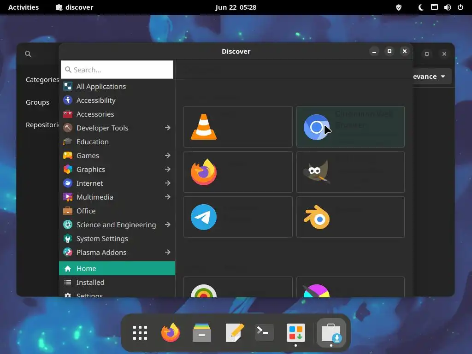Screen dimensions: 472x354
Task: Open the Activities overview
Action: (24, 7)
